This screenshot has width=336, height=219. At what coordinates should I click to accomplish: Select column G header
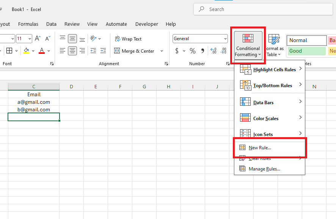(144, 86)
